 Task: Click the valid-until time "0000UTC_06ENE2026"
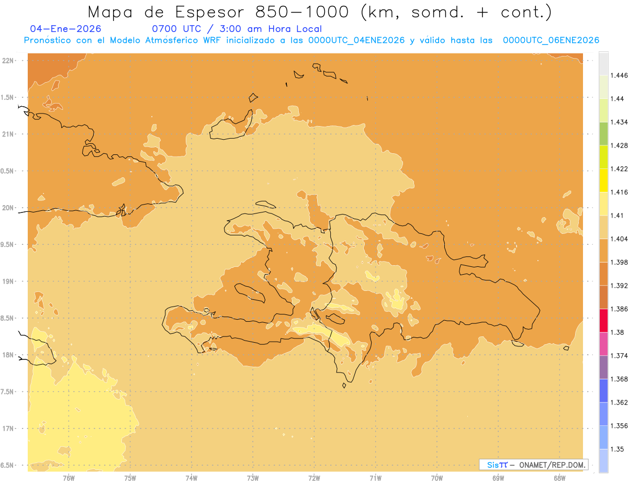pos(551,40)
